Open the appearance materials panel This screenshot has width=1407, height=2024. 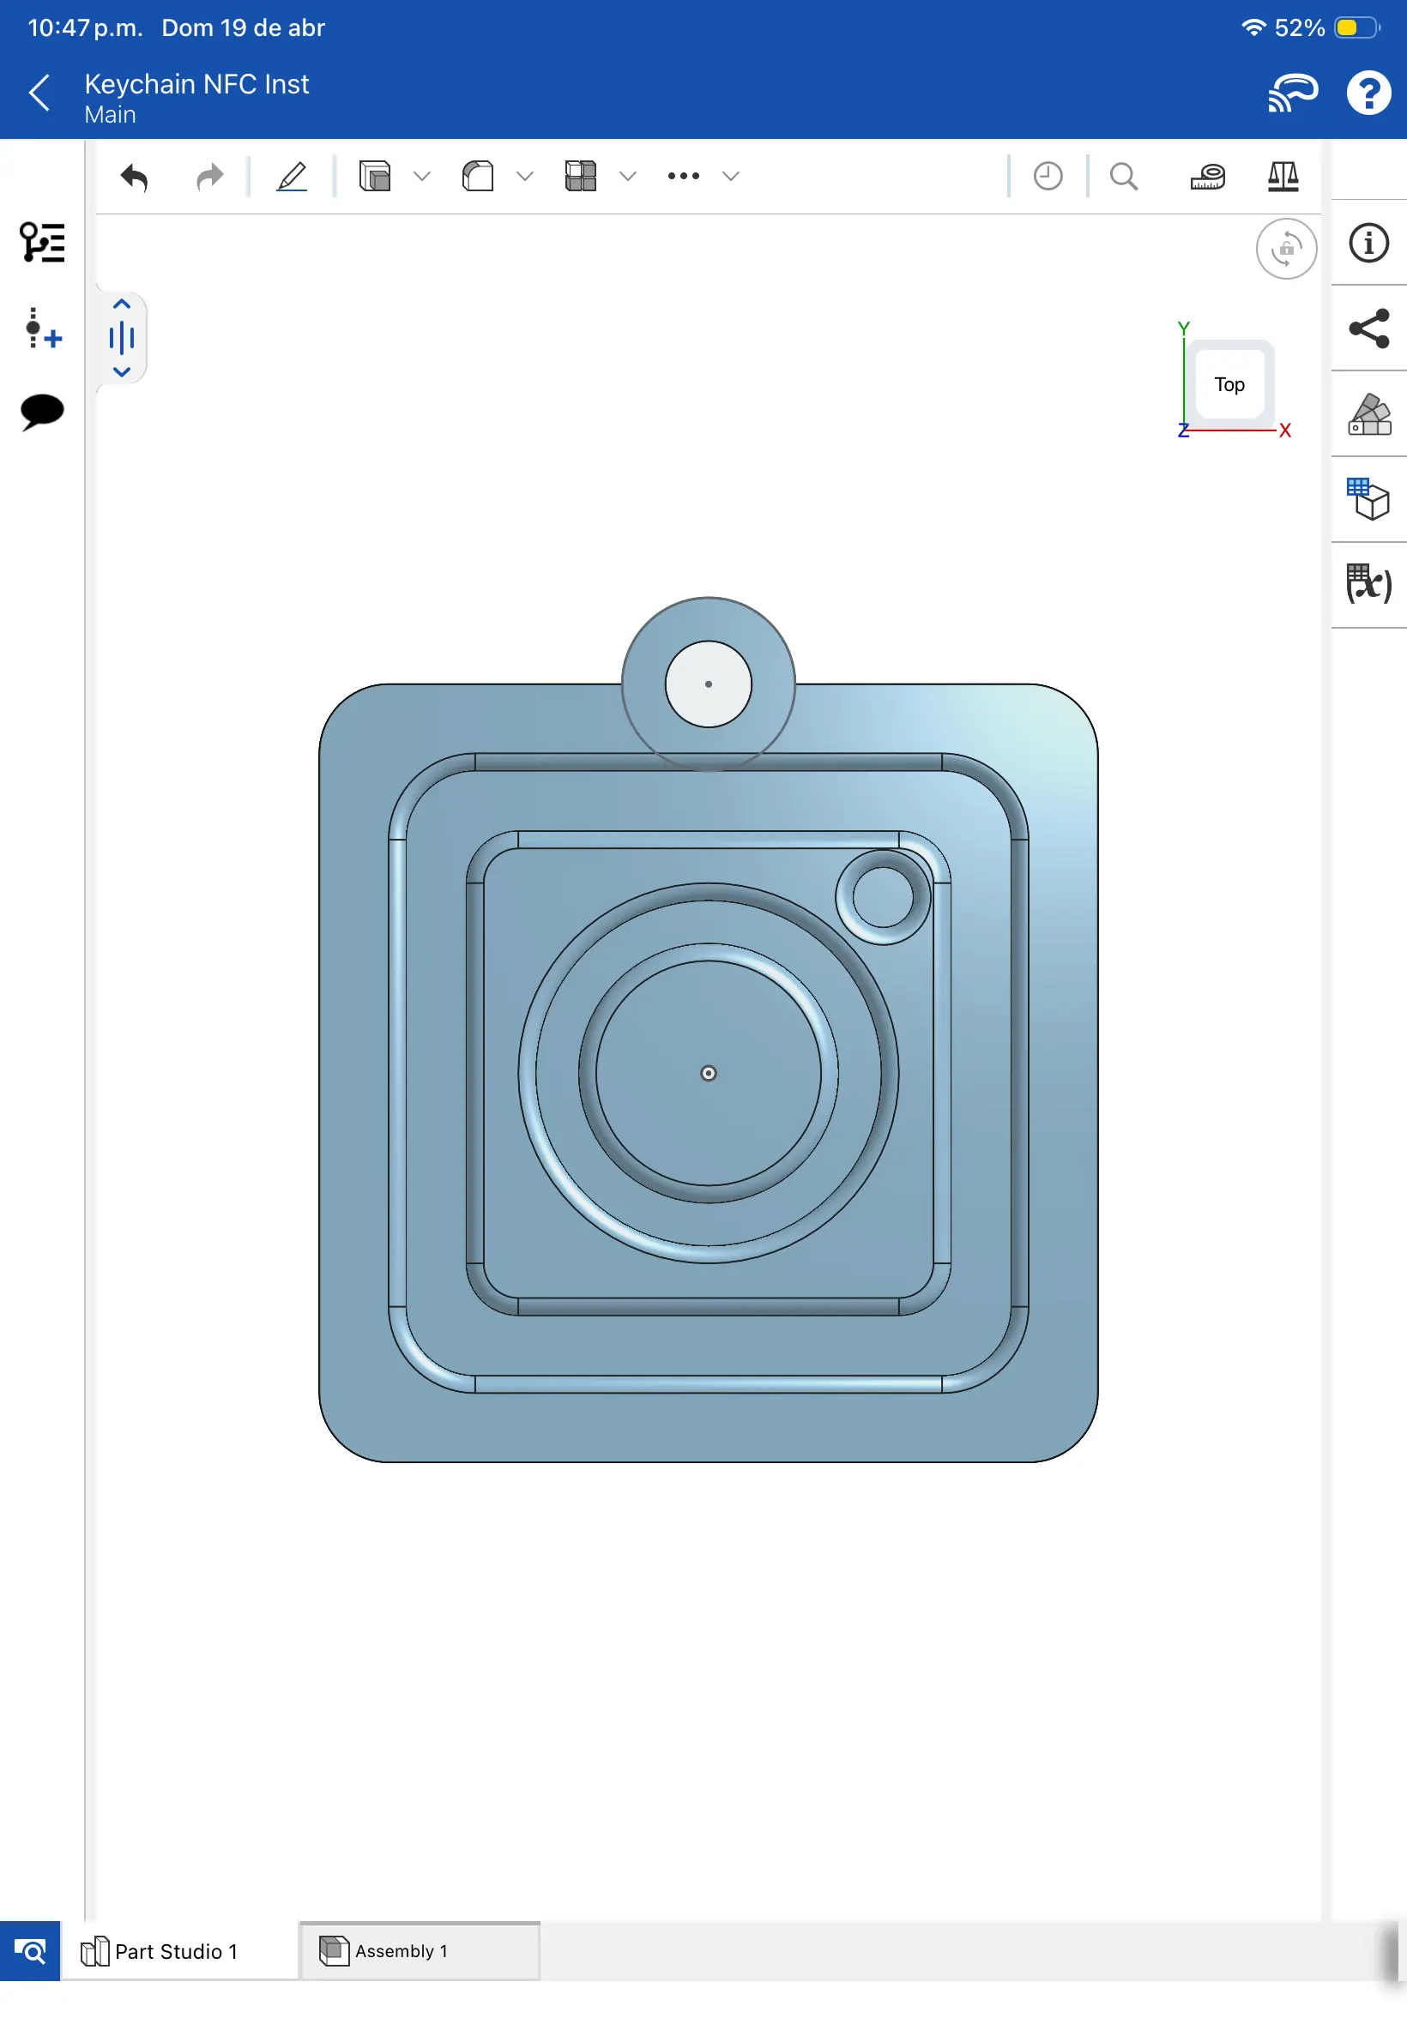1368,414
